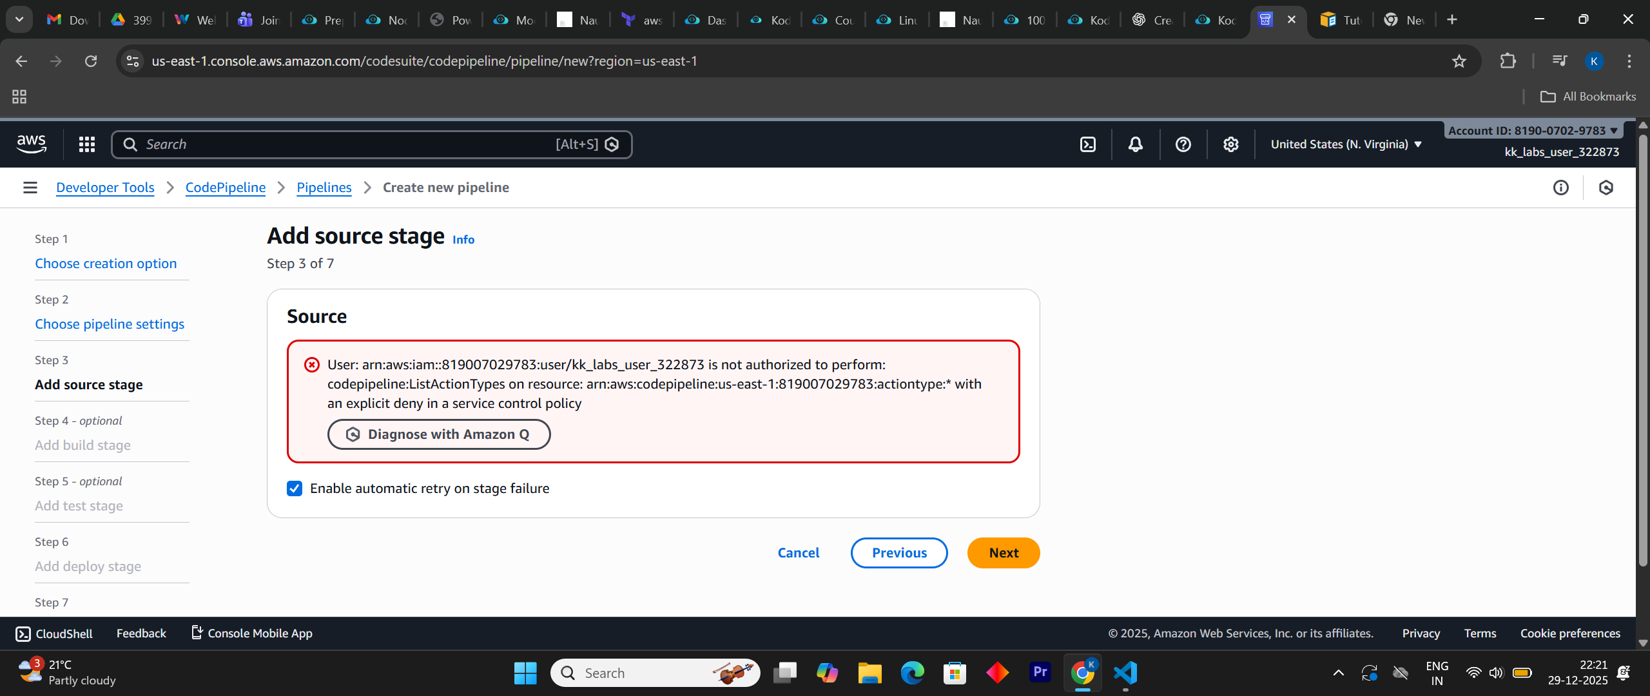Click Diagnose with Amazon Q
Screen dimensions: 1650x696
439,434
